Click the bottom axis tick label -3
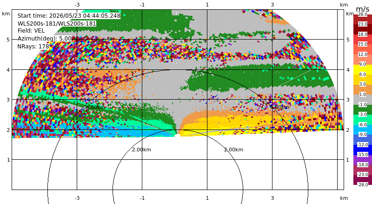Image resolution: width=372 pixels, height=204 pixels. point(77,198)
